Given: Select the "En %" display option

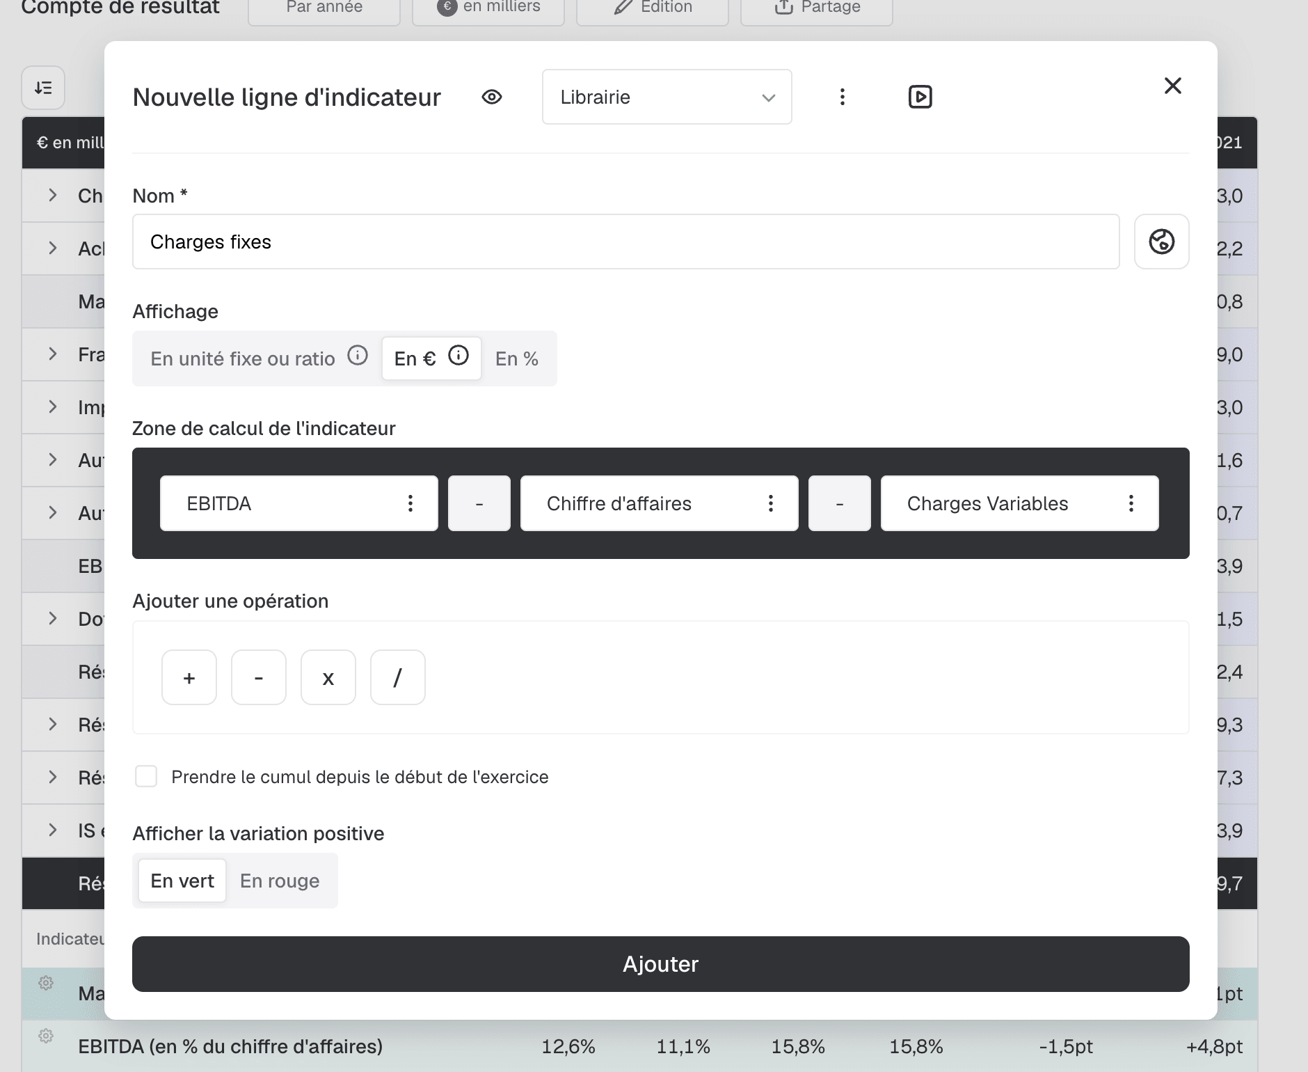Looking at the screenshot, I should point(517,358).
